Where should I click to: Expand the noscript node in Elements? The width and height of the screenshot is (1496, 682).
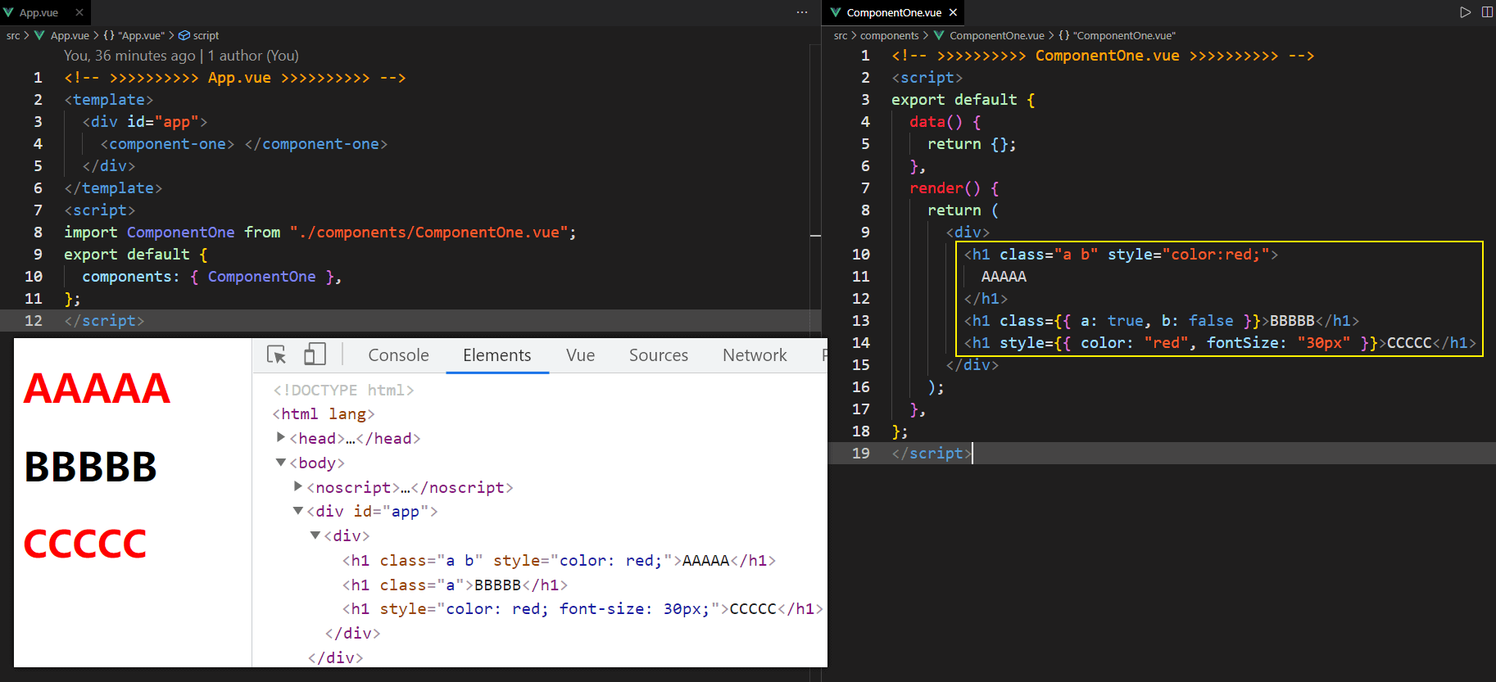(x=298, y=486)
